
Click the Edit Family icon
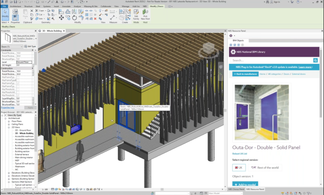136,15
